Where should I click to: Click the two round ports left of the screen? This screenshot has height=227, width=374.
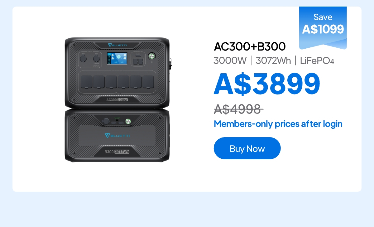click(89, 58)
